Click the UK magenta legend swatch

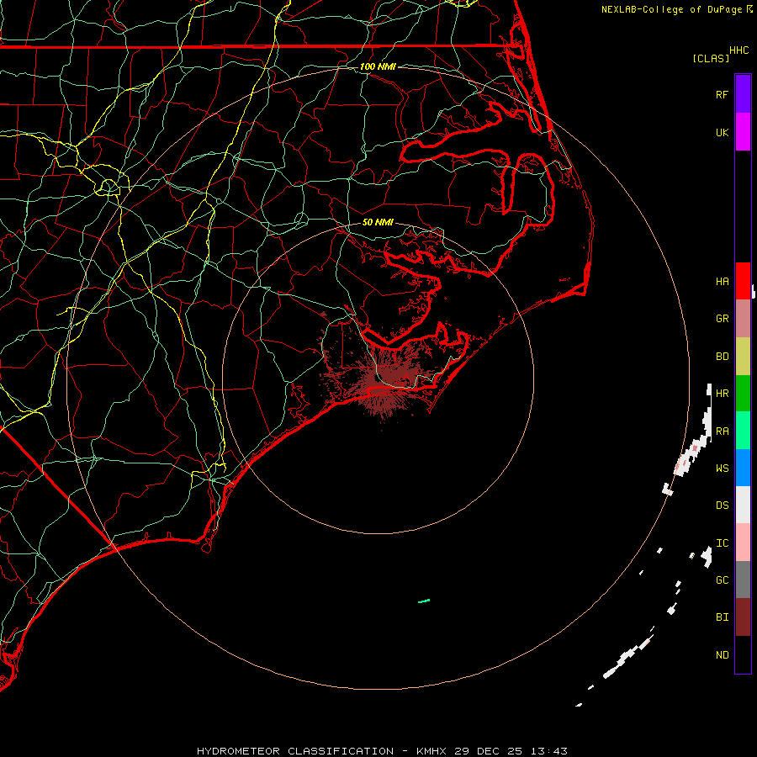[x=743, y=132]
